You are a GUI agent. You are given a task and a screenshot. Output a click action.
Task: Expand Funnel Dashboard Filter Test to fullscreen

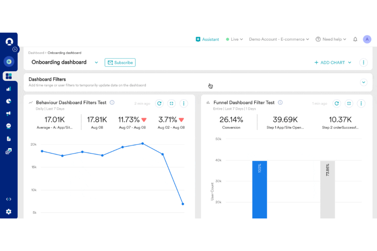click(349, 104)
